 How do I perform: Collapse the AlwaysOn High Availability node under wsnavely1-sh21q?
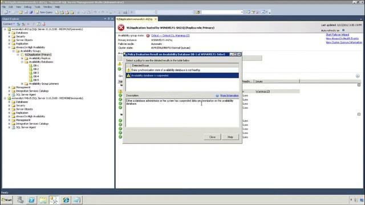click(9, 47)
